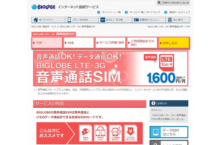Click the 2014.7.1 news date
The image size is (221, 145).
click(x=157, y=110)
